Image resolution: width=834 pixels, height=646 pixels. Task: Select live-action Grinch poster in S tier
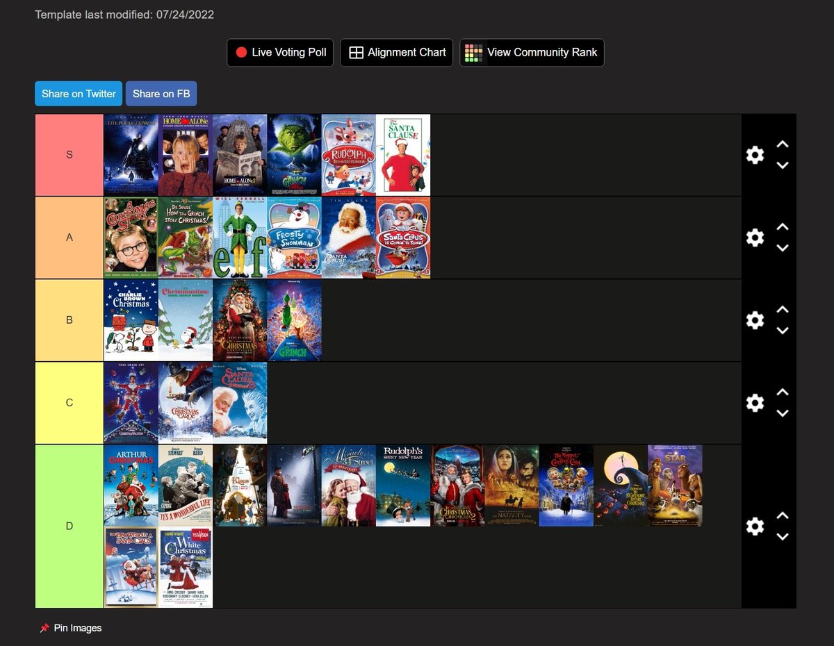pyautogui.click(x=294, y=155)
